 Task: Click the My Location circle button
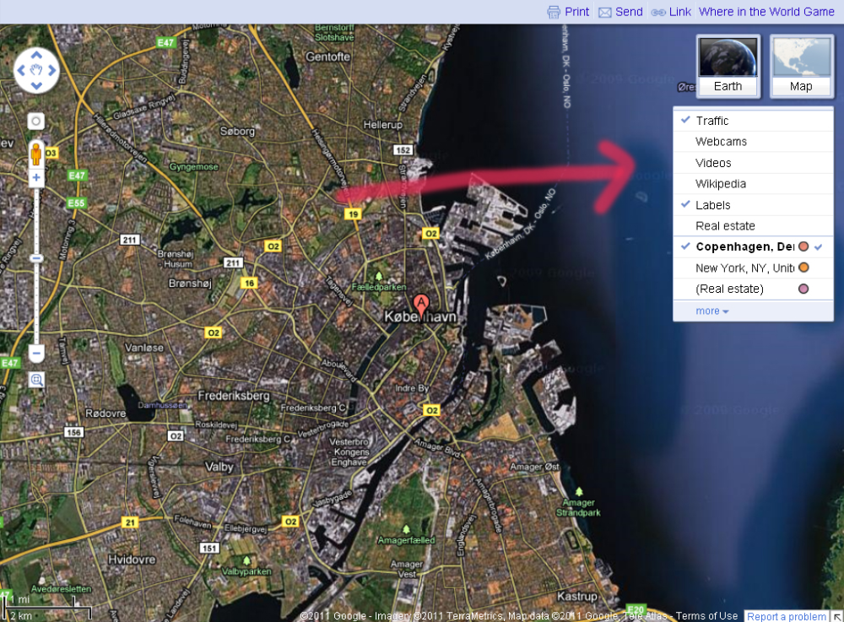(35, 121)
